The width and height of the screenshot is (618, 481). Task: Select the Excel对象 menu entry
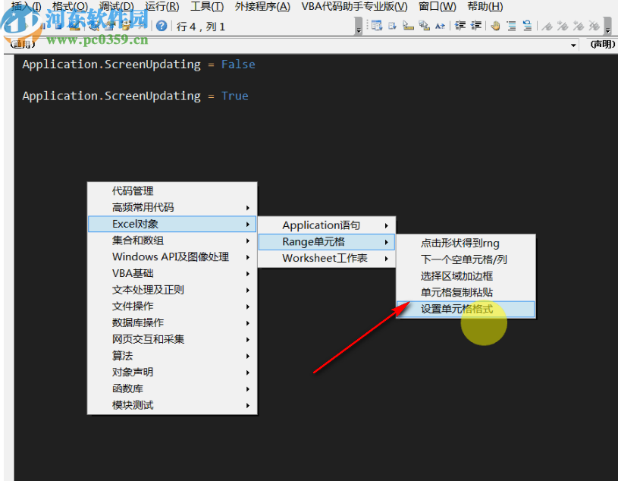click(172, 224)
